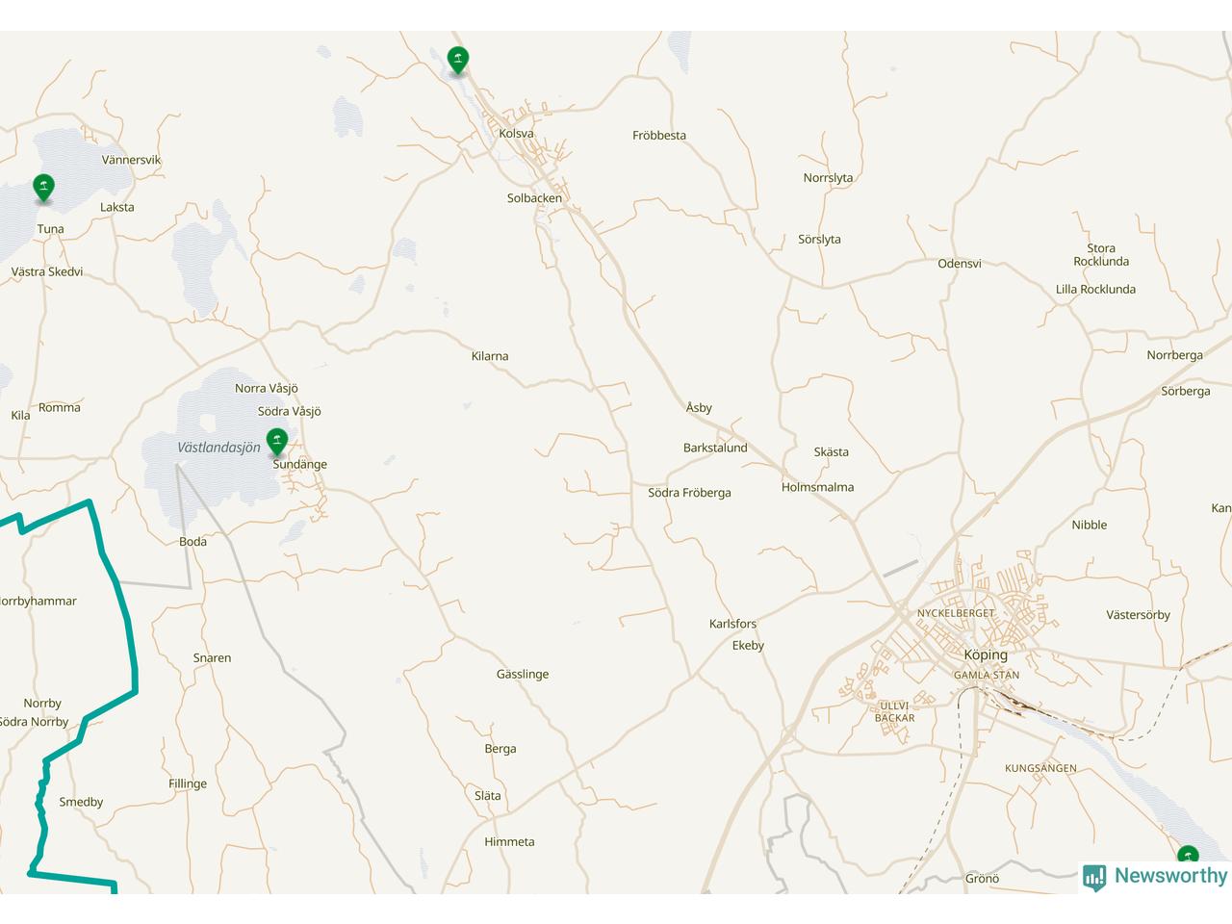Select the Odensvi place label
Screen dimensions: 1232x924
click(x=960, y=264)
